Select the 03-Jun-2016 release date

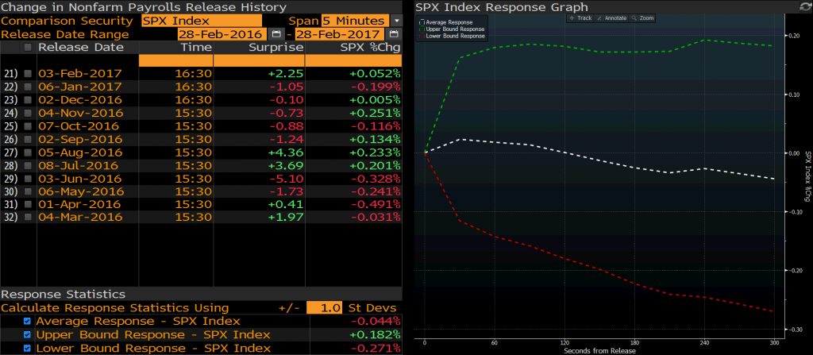80,179
